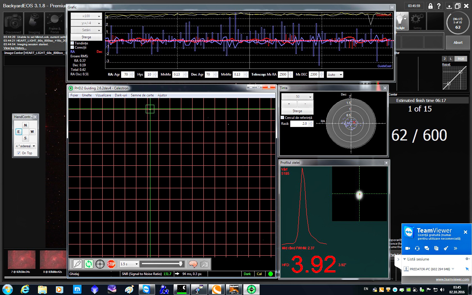Click the histogram curve upper handle

(x=460, y=72)
